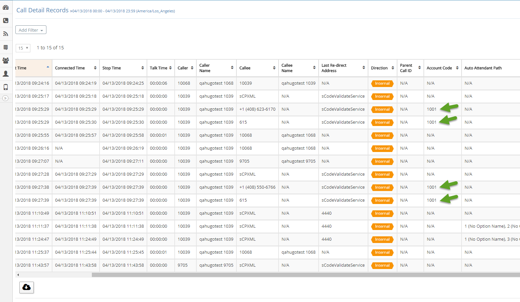Open the mobile device icon in sidebar
520x302 pixels.
pyautogui.click(x=6, y=87)
